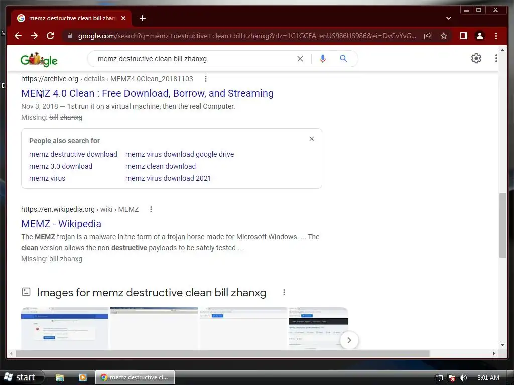
Task: Close the memz search tab
Action: tap(123, 18)
